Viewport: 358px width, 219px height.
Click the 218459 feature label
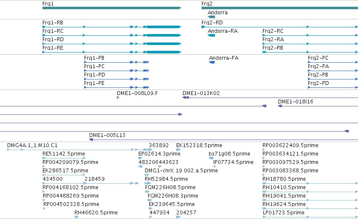coord(95,179)
